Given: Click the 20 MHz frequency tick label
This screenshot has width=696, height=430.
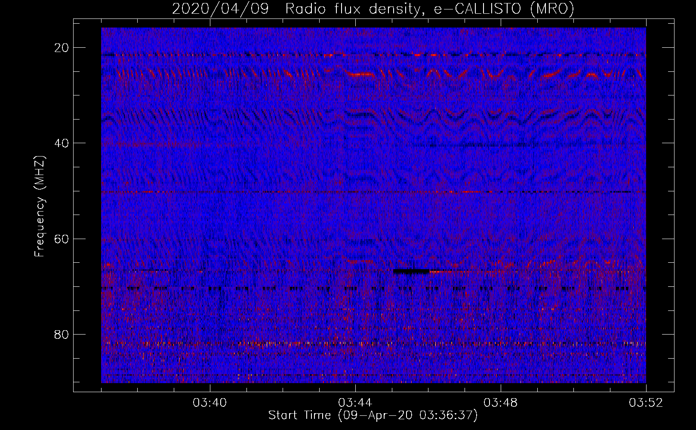Looking at the screenshot, I should coord(62,48).
